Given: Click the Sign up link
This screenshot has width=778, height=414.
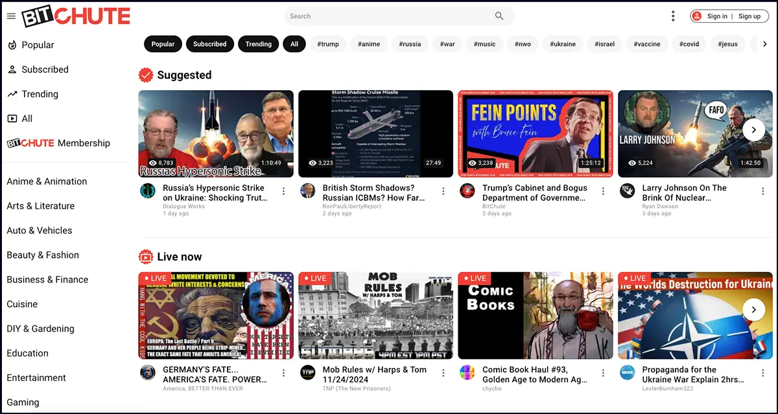Looking at the screenshot, I should [x=749, y=16].
